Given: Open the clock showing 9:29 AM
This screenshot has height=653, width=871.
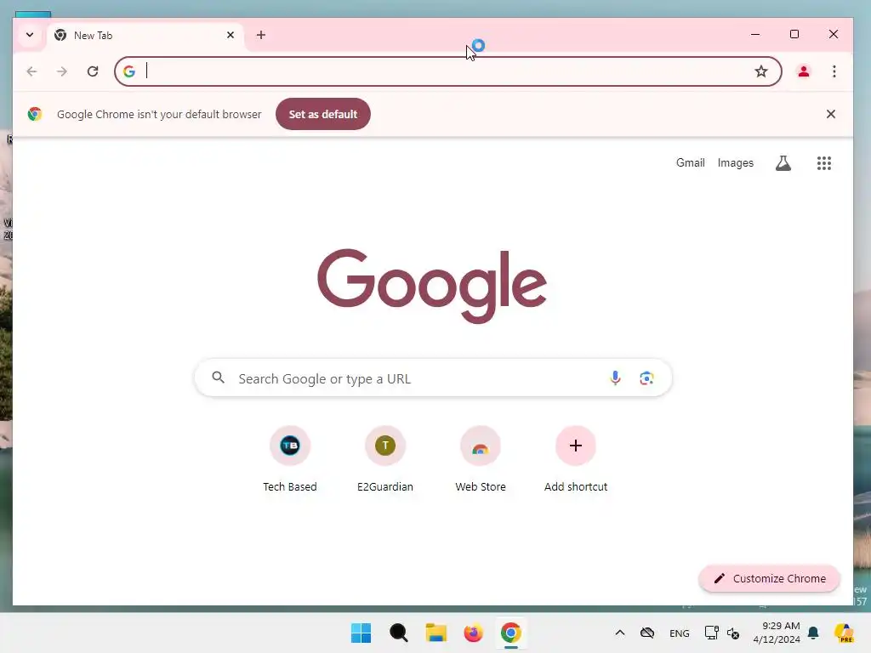Looking at the screenshot, I should click(777, 633).
